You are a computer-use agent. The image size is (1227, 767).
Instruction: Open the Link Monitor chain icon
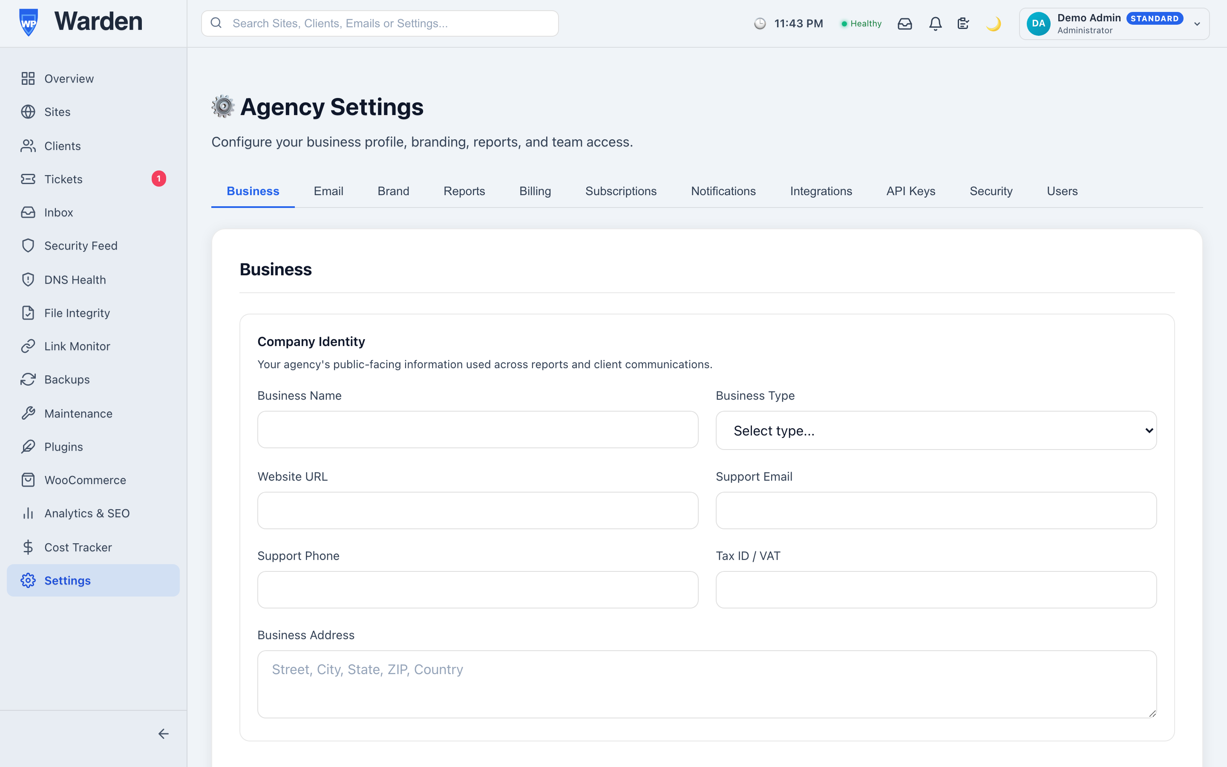pos(28,346)
